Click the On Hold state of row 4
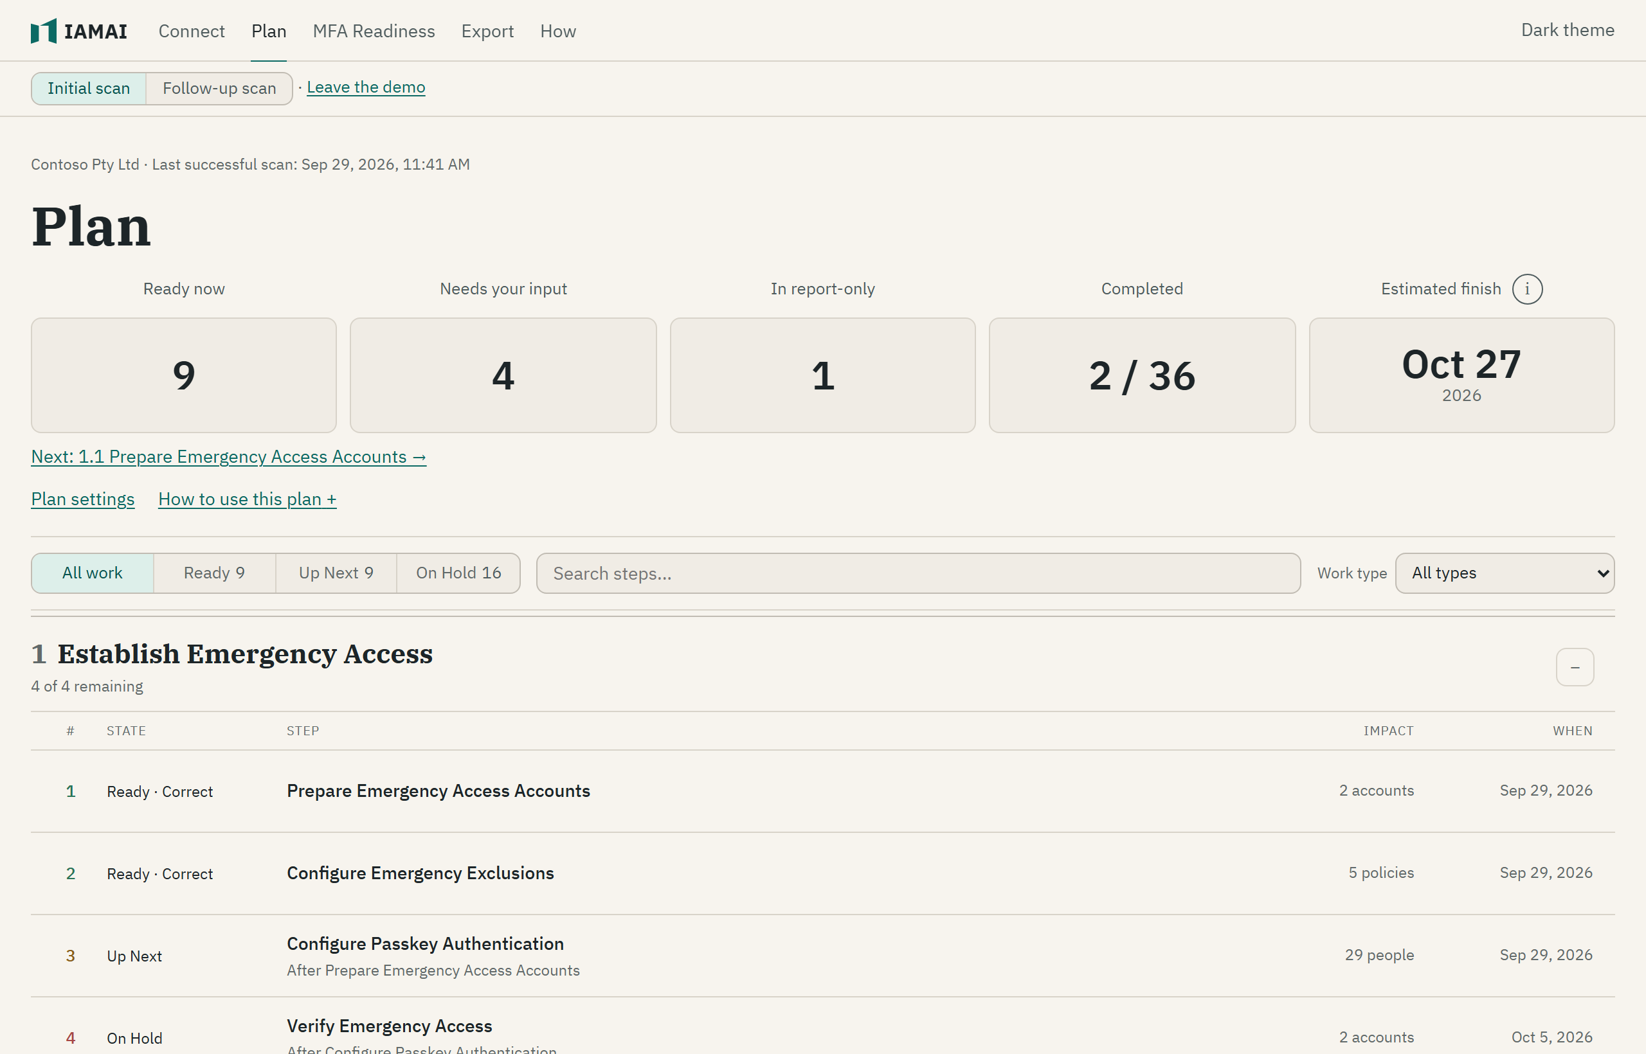 click(x=134, y=1039)
